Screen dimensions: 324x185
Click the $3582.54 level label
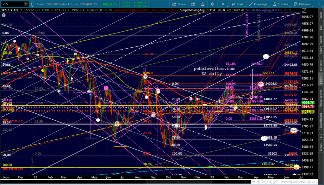click(270, 145)
